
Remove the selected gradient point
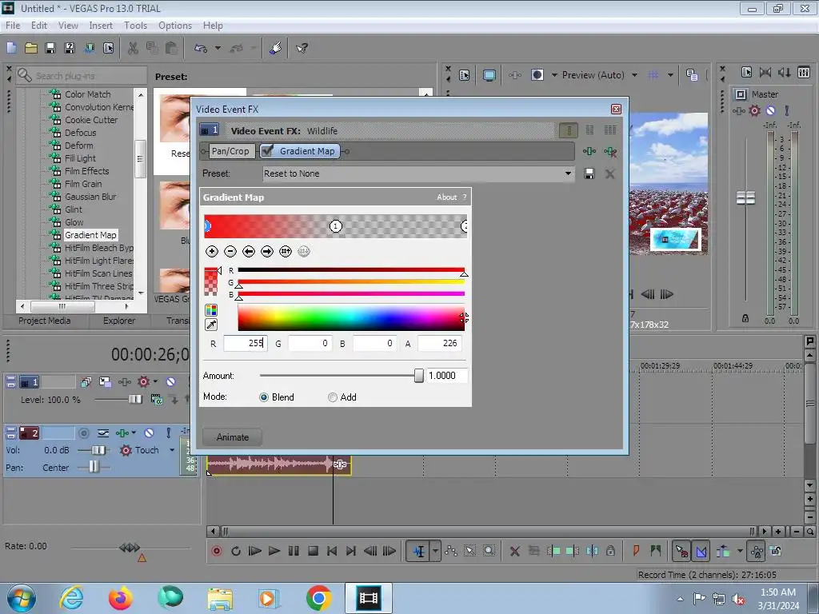click(230, 252)
